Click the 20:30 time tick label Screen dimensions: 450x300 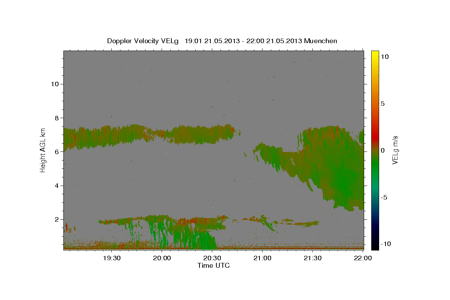coord(212,258)
